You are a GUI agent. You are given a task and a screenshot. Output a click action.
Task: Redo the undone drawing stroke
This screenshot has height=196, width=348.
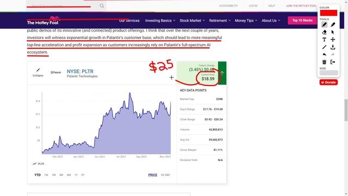click(333, 54)
